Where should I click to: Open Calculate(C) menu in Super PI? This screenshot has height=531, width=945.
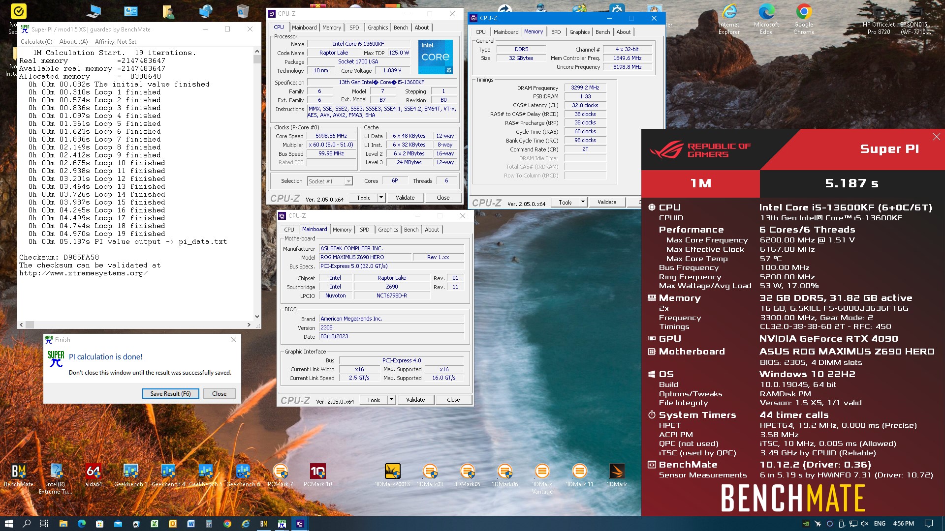pyautogui.click(x=36, y=42)
